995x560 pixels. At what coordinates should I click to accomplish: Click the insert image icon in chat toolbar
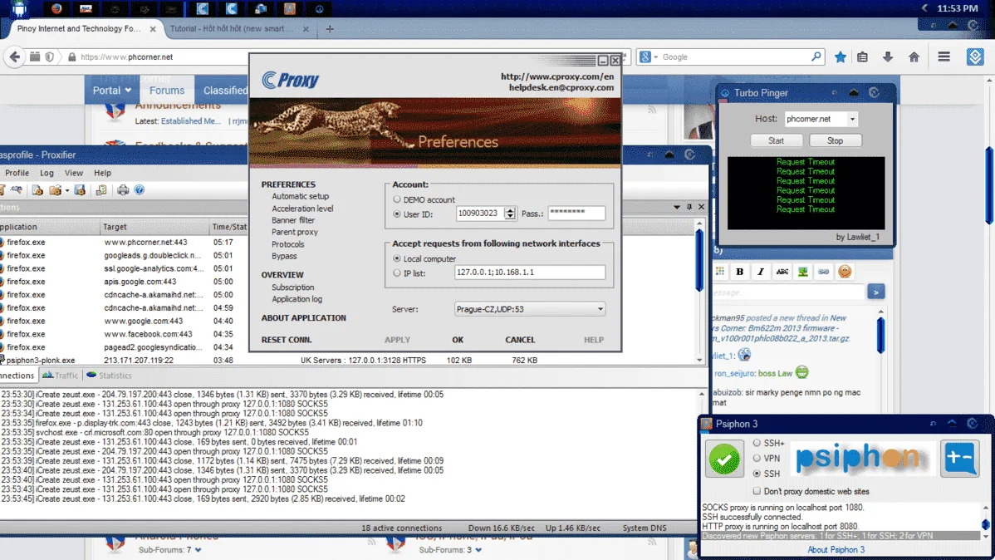802,272
